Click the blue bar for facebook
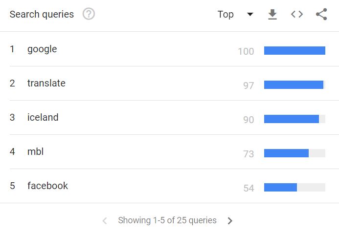Viewport: 339px width, 235px height. pos(280,187)
